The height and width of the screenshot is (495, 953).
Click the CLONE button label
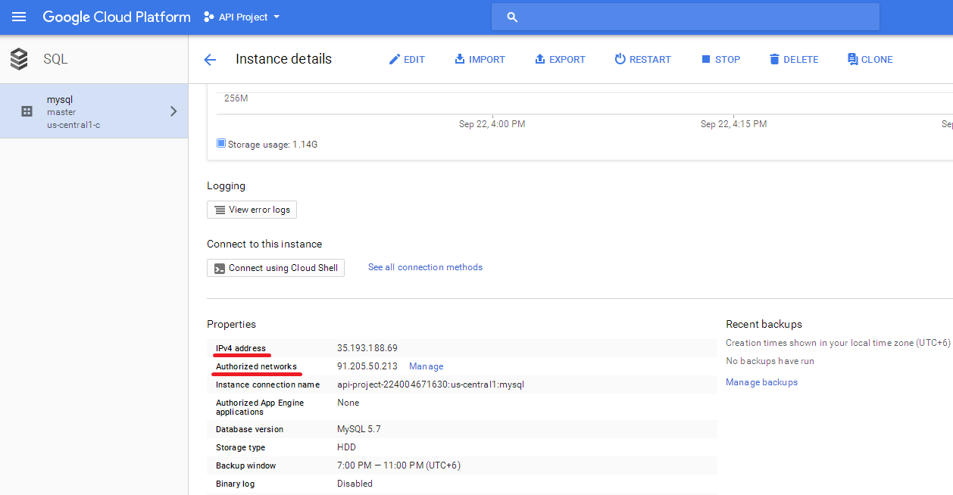(x=877, y=60)
